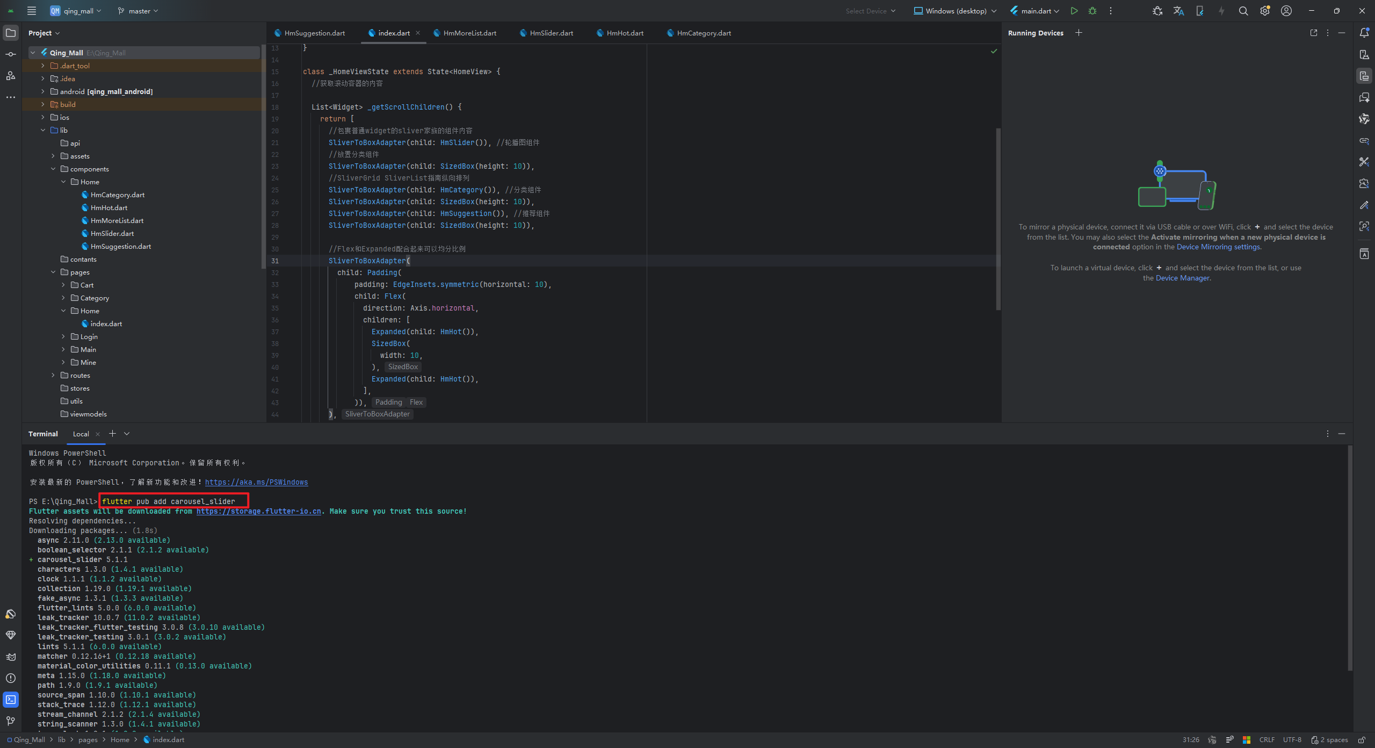Open Search Everywhere magnifier icon
Viewport: 1375px width, 748px height.
1243,11
